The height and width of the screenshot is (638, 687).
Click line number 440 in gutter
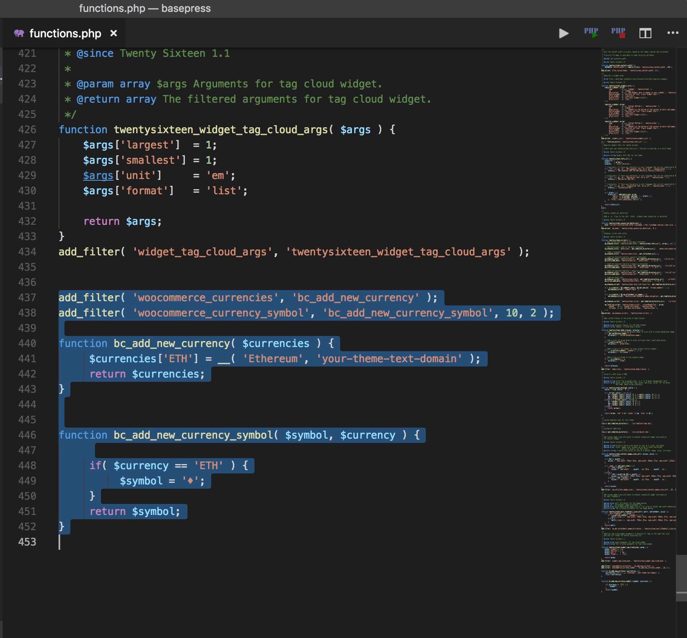(27, 344)
